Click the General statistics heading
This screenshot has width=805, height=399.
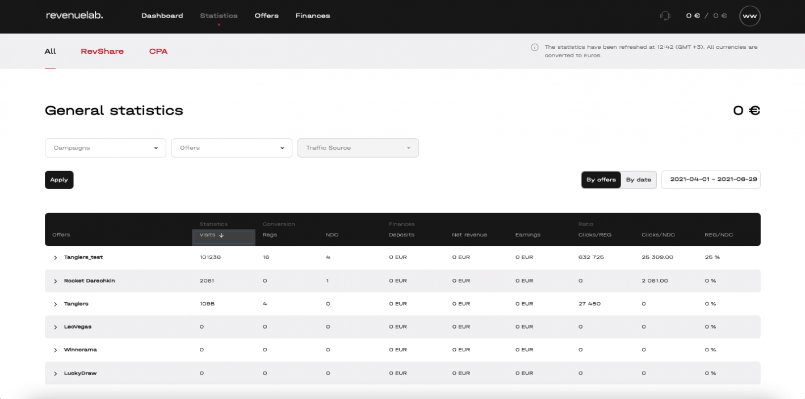pyautogui.click(x=114, y=111)
